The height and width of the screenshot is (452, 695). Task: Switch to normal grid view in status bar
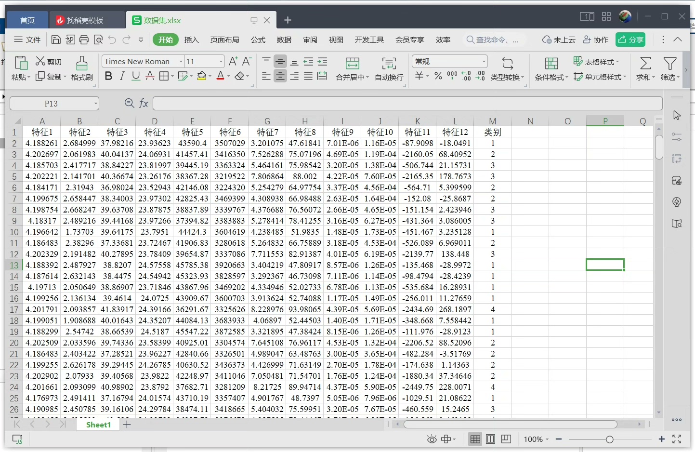pos(475,439)
